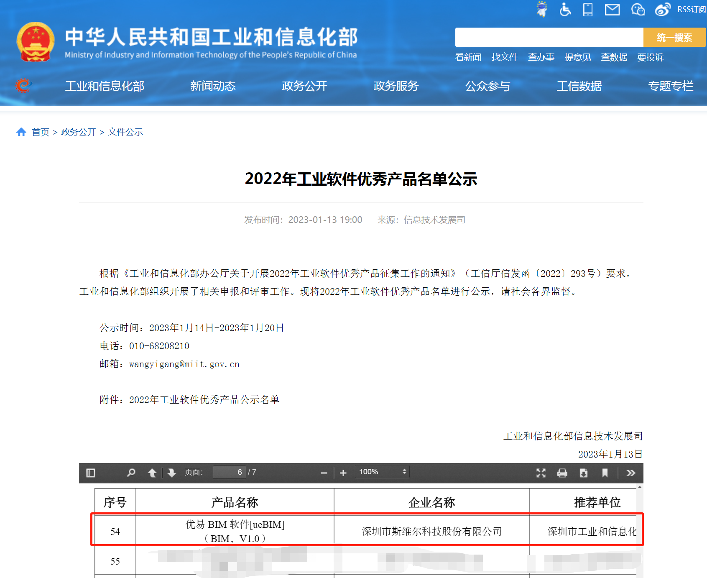This screenshot has height=578, width=707.
Task: Go to next PDF page
Action: [x=171, y=473]
